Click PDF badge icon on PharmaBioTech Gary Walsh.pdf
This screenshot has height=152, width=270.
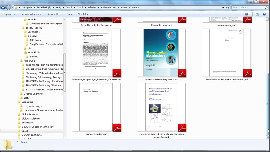pyautogui.click(x=182, y=73)
